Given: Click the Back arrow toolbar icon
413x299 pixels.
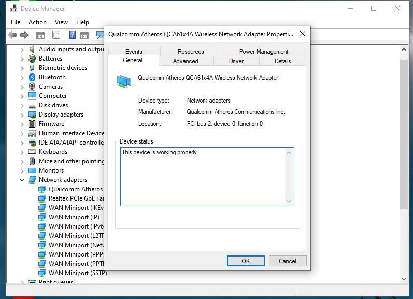Looking at the screenshot, I should (12, 35).
